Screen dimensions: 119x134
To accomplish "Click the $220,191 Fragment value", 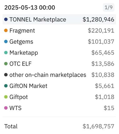I will pos(101,31).
